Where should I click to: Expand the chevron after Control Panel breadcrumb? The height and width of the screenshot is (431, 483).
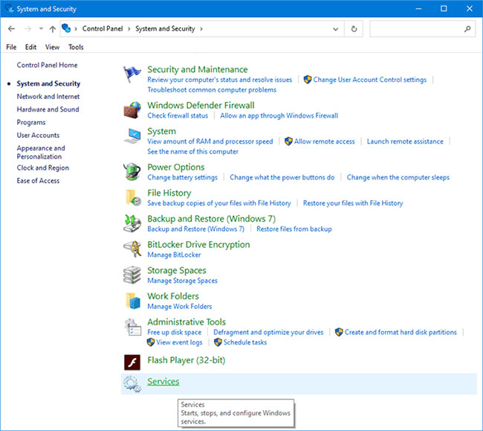129,29
